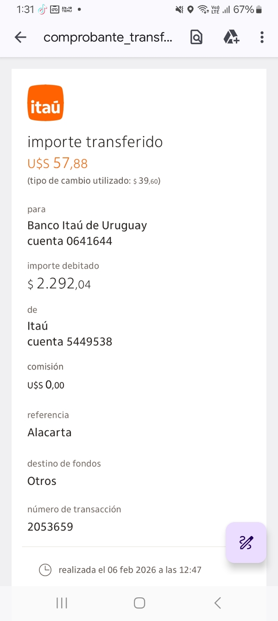Tap the debited amount $ 2.292,04
This screenshot has width=278, height=621.
point(59,284)
